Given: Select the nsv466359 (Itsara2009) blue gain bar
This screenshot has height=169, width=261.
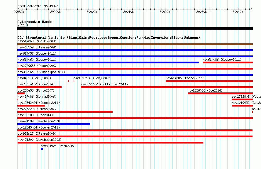Looking at the screenshot, I should (135, 50).
